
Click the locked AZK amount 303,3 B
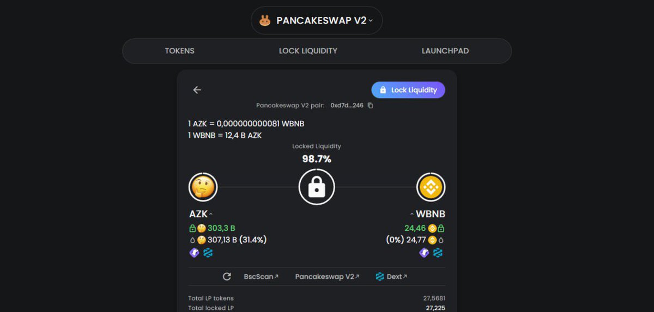click(221, 228)
